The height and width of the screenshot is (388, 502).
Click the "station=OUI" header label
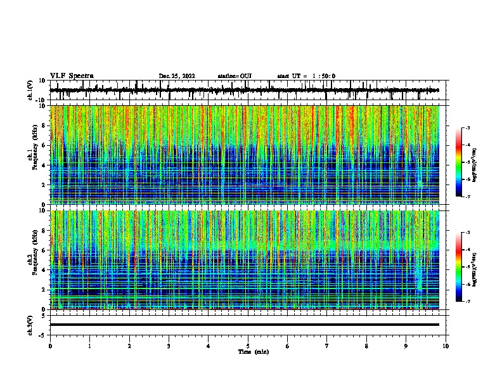coord(235,76)
